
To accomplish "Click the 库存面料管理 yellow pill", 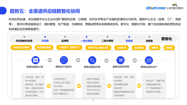I will [44, 47].
